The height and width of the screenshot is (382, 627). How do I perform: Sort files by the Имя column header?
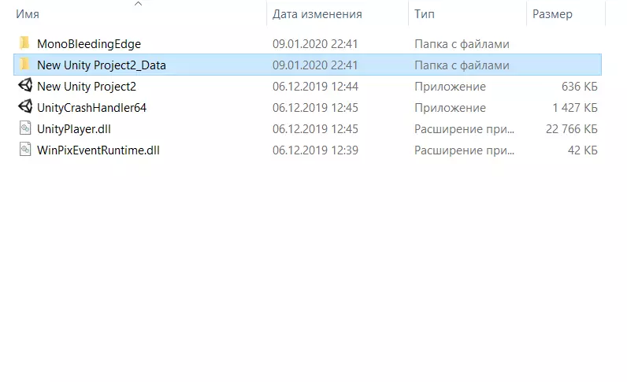point(28,14)
